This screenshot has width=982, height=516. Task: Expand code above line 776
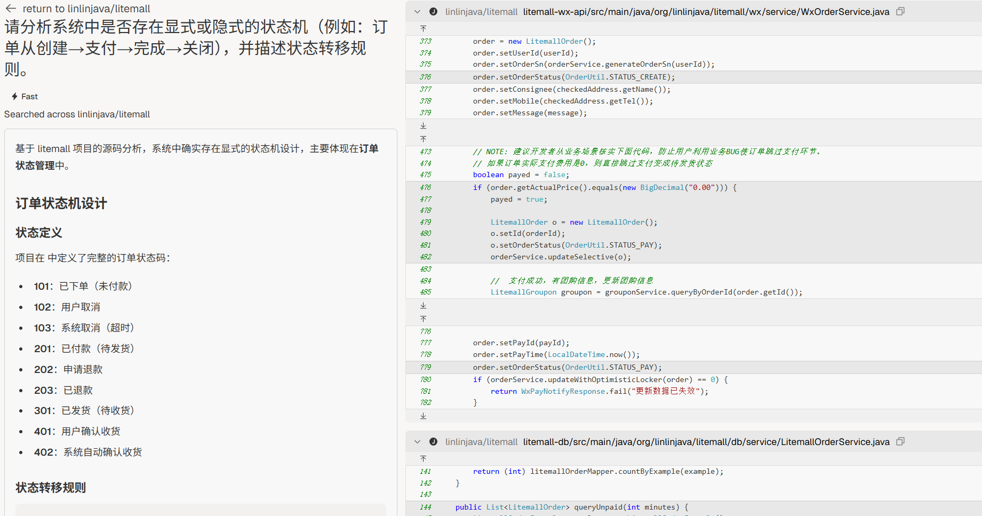coord(423,319)
